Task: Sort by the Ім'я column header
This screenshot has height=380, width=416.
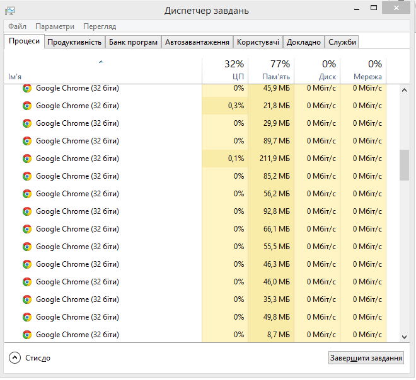Action: pyautogui.click(x=103, y=70)
